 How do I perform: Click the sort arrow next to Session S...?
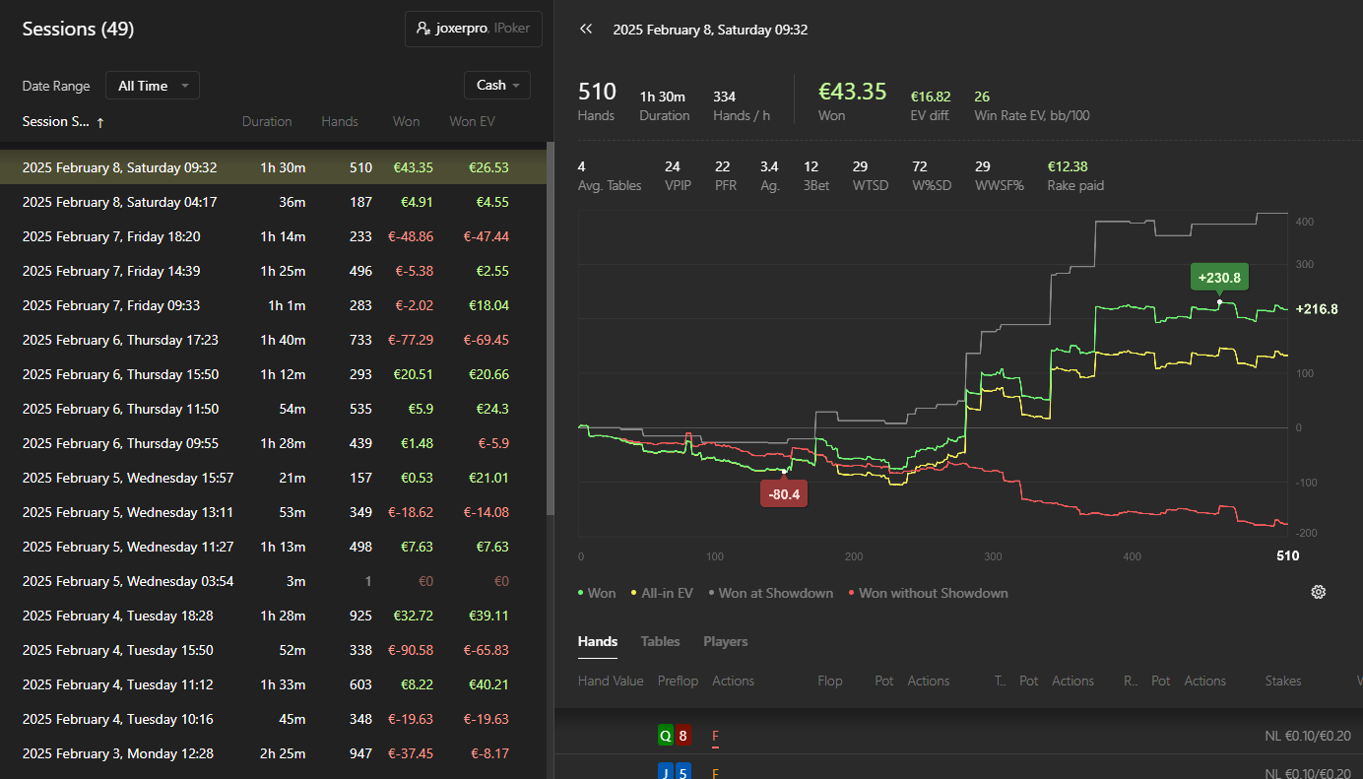pos(100,122)
